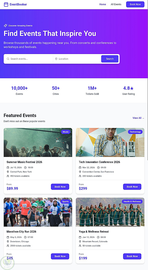
Task: Click the EventBooker calendar logo icon
Action: click(6, 5)
